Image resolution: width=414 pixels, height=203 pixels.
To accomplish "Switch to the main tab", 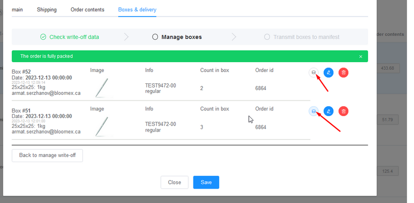I will click(x=17, y=10).
